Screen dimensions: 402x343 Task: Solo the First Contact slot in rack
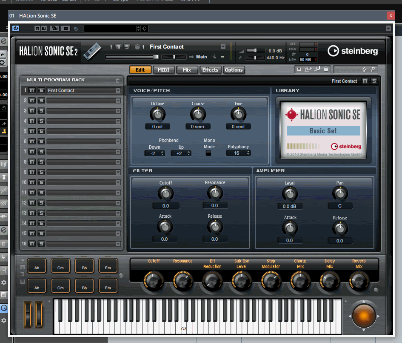(41, 90)
